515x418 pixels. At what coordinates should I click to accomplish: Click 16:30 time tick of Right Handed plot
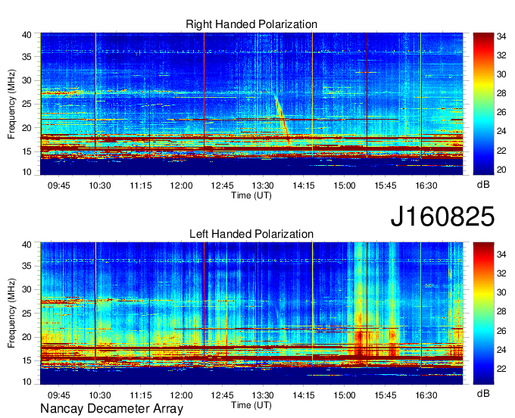coord(426,186)
